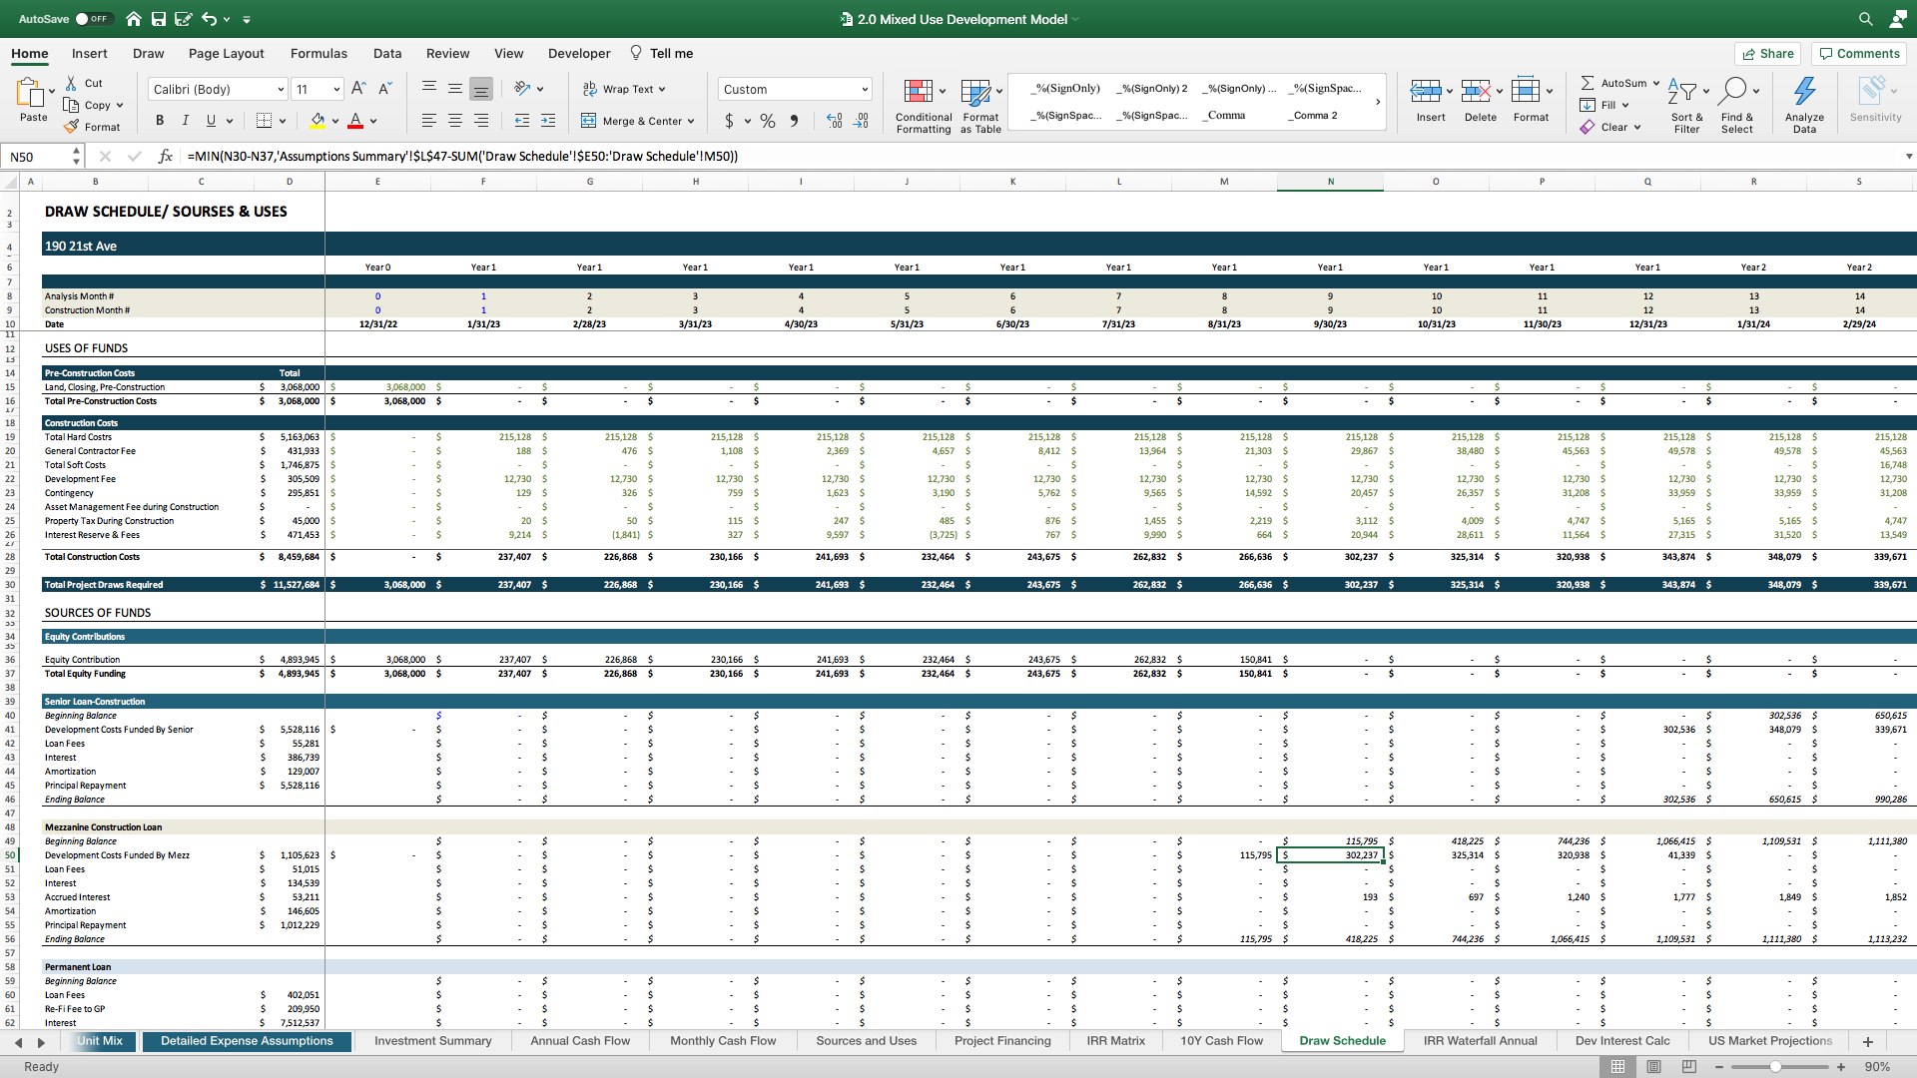
Task: Toggle Bold formatting
Action: (x=159, y=121)
